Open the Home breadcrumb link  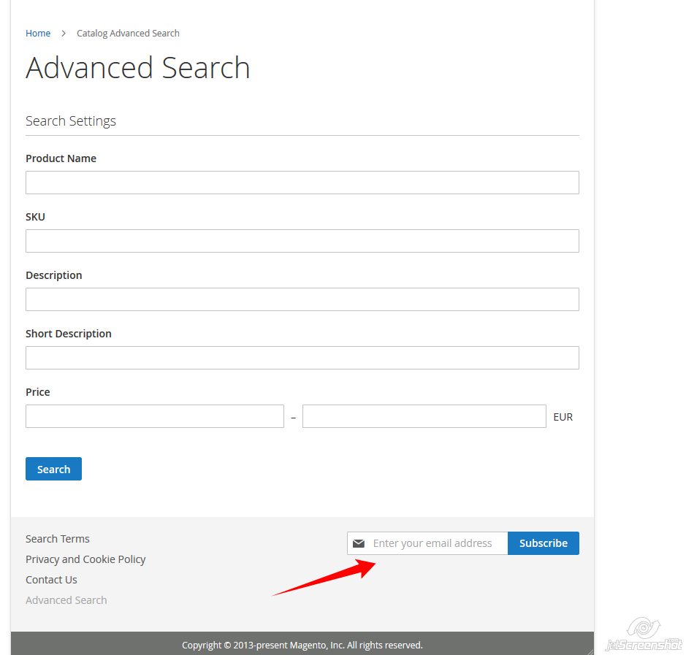(x=38, y=34)
